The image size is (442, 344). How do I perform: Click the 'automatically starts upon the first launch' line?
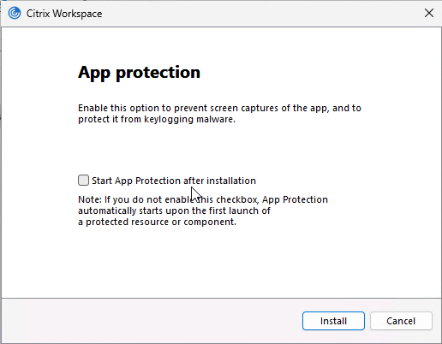(174, 211)
